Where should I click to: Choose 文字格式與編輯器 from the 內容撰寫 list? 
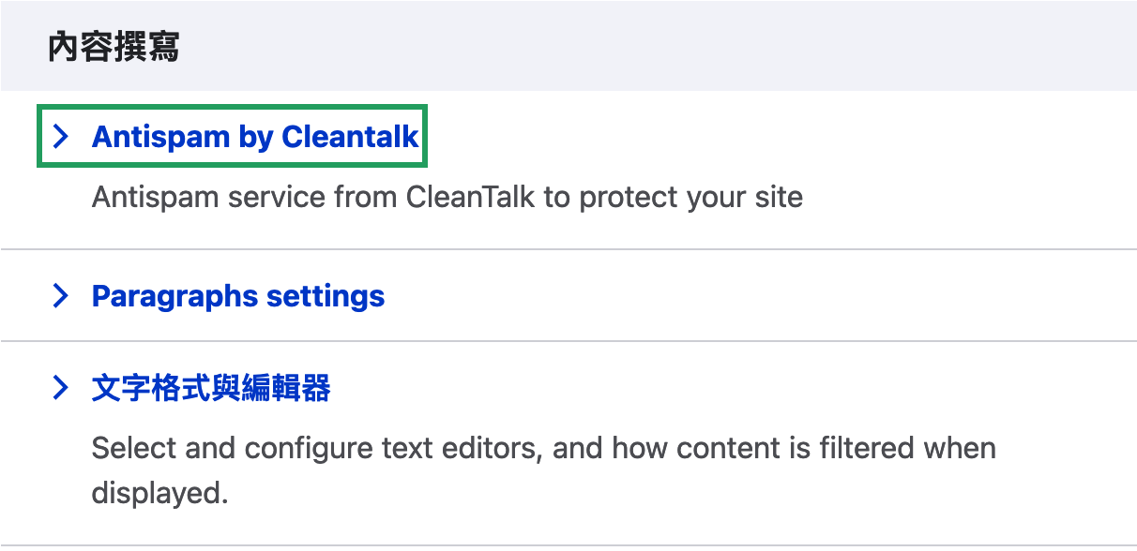[x=211, y=388]
